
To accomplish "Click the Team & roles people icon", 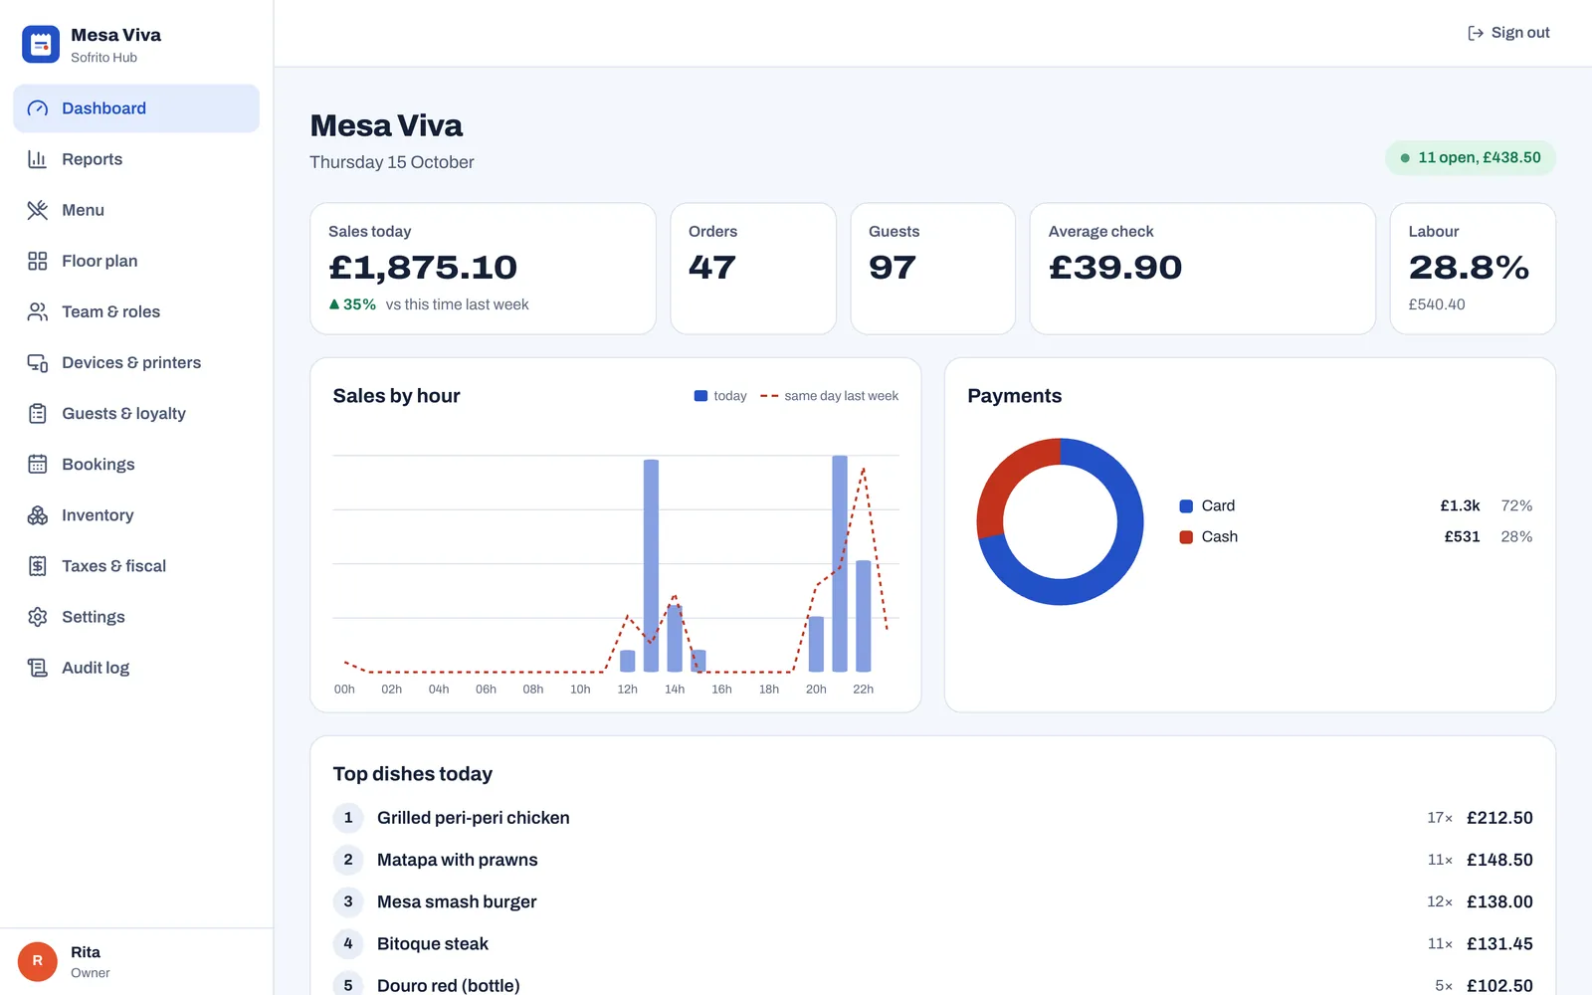I will tap(38, 311).
